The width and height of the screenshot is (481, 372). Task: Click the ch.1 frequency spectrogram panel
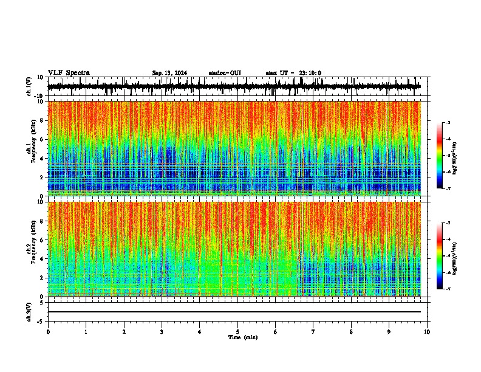click(x=234, y=148)
